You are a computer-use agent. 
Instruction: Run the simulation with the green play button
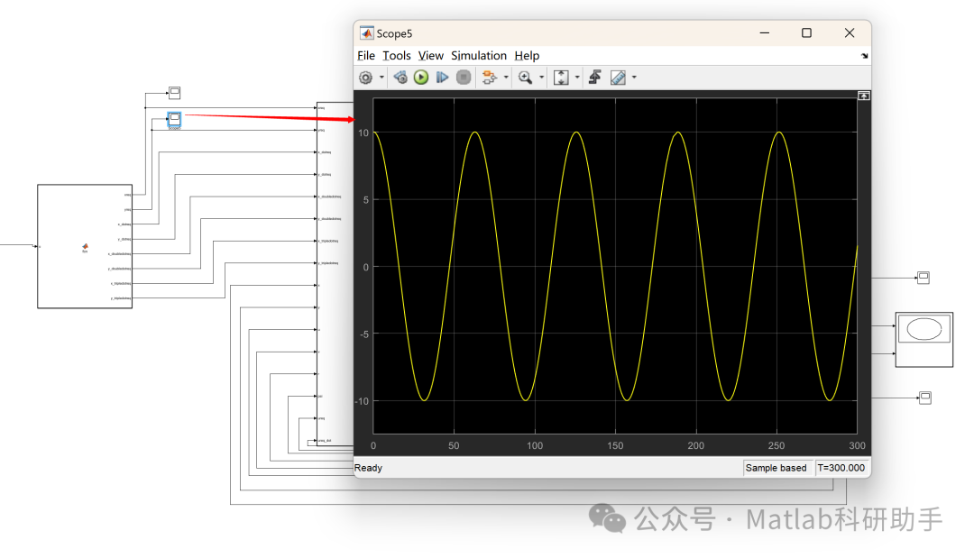421,78
